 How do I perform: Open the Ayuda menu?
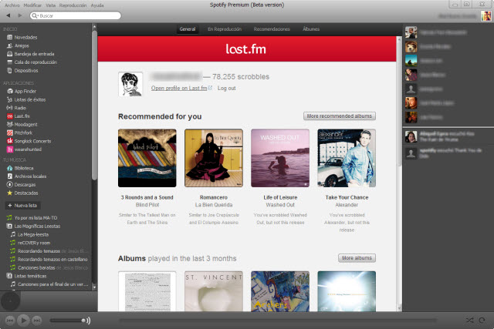click(97, 5)
